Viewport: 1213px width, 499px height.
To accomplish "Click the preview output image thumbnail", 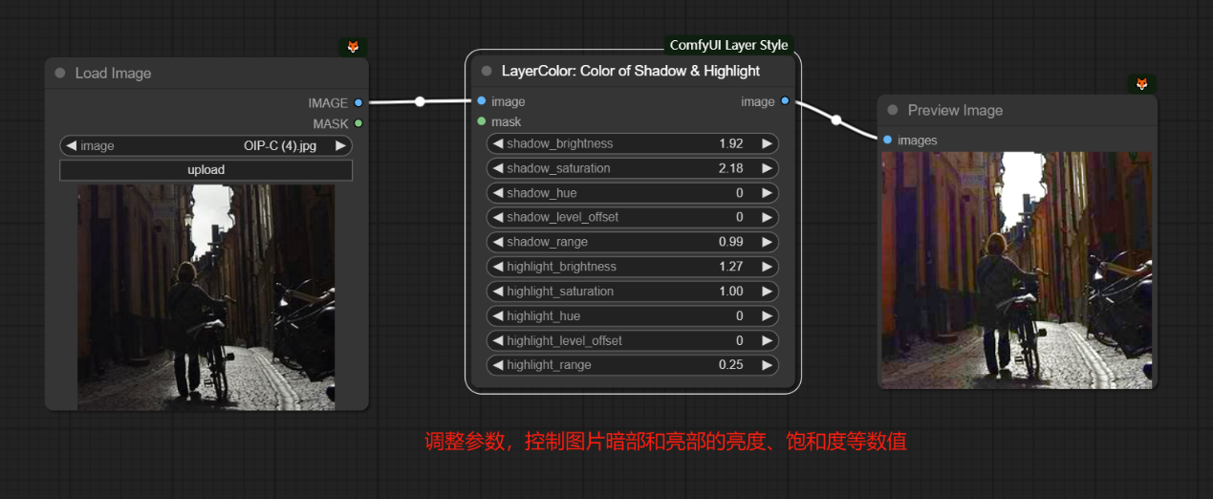I will (x=1017, y=270).
